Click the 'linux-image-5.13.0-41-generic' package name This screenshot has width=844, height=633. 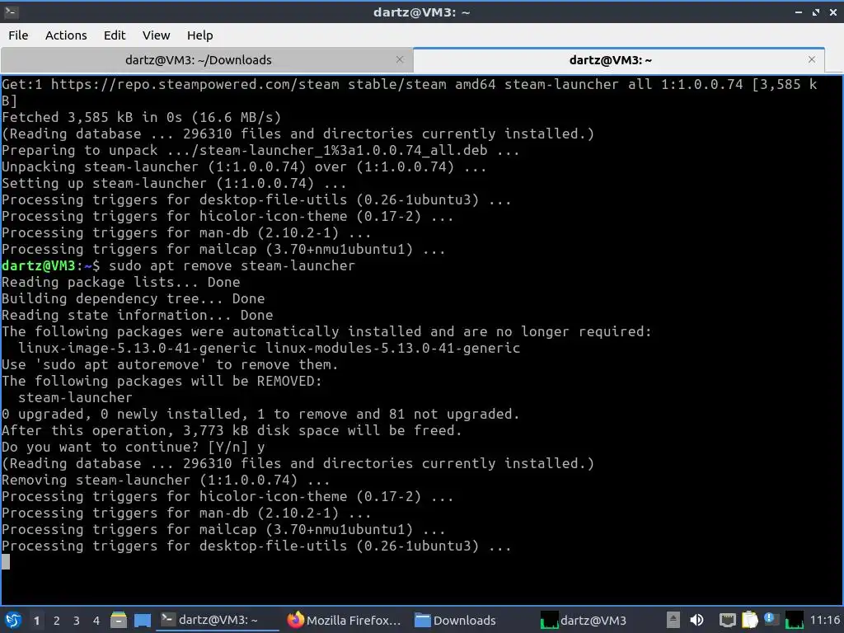pyautogui.click(x=138, y=348)
